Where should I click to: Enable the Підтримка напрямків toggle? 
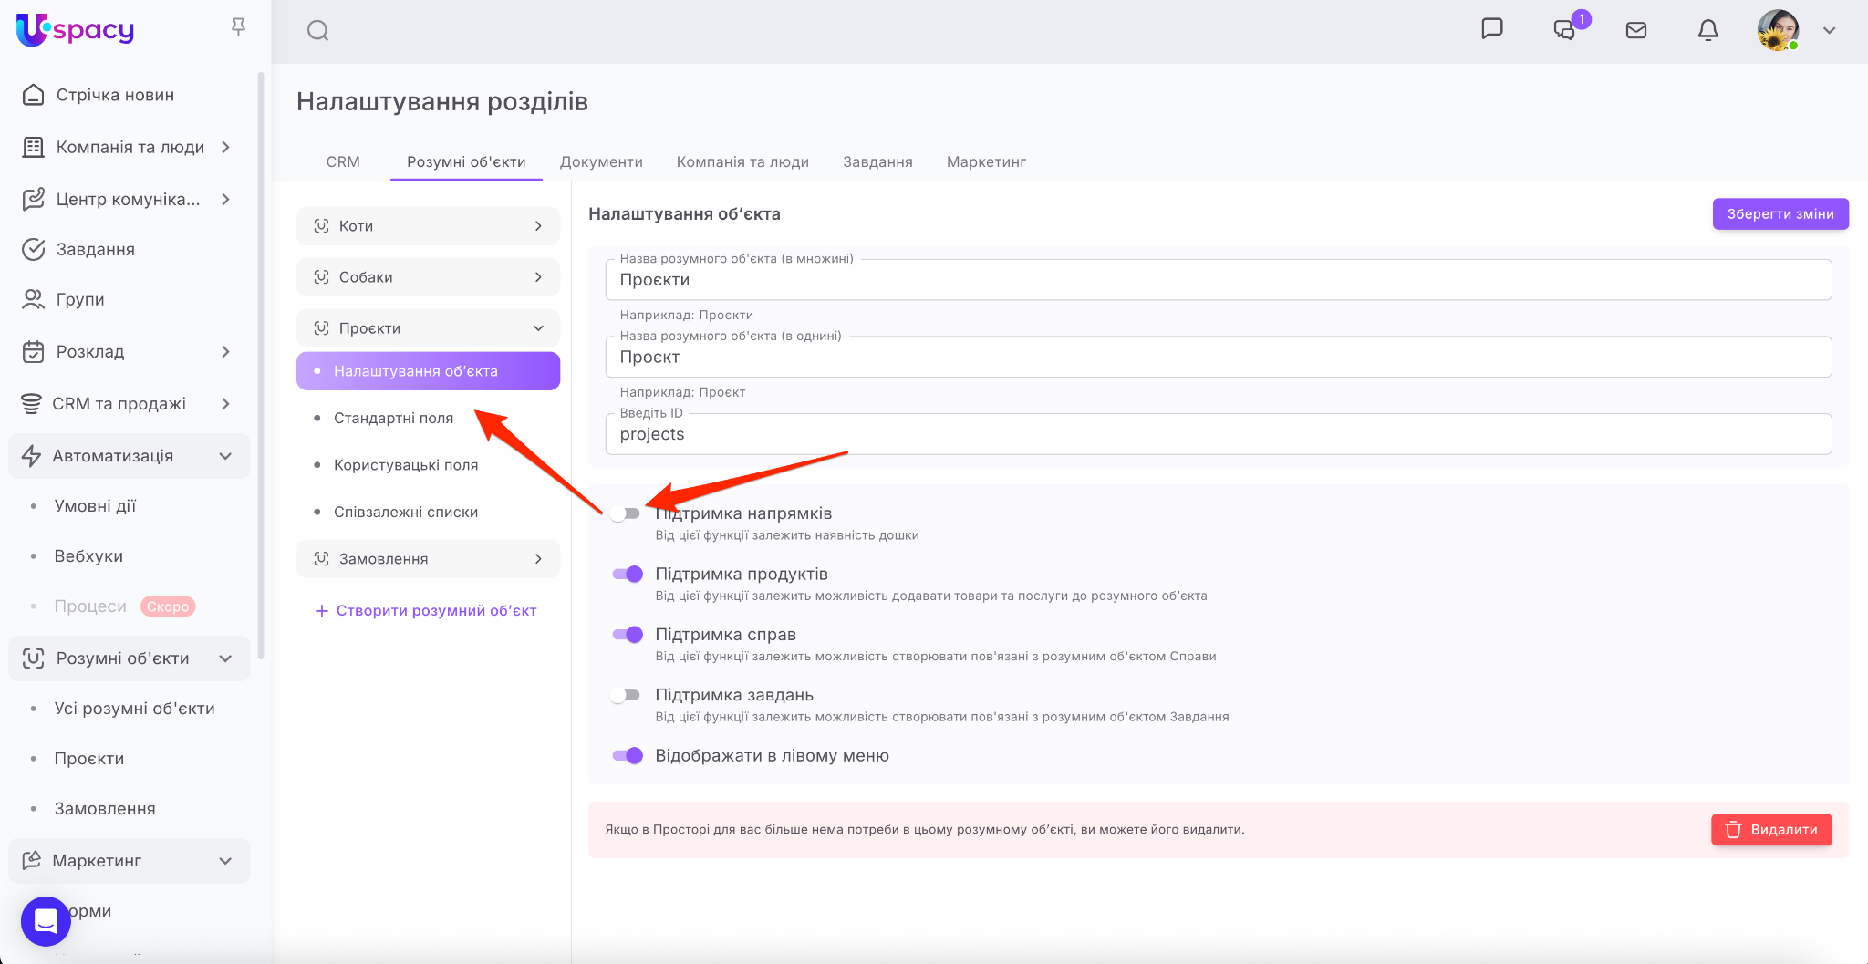(x=626, y=513)
